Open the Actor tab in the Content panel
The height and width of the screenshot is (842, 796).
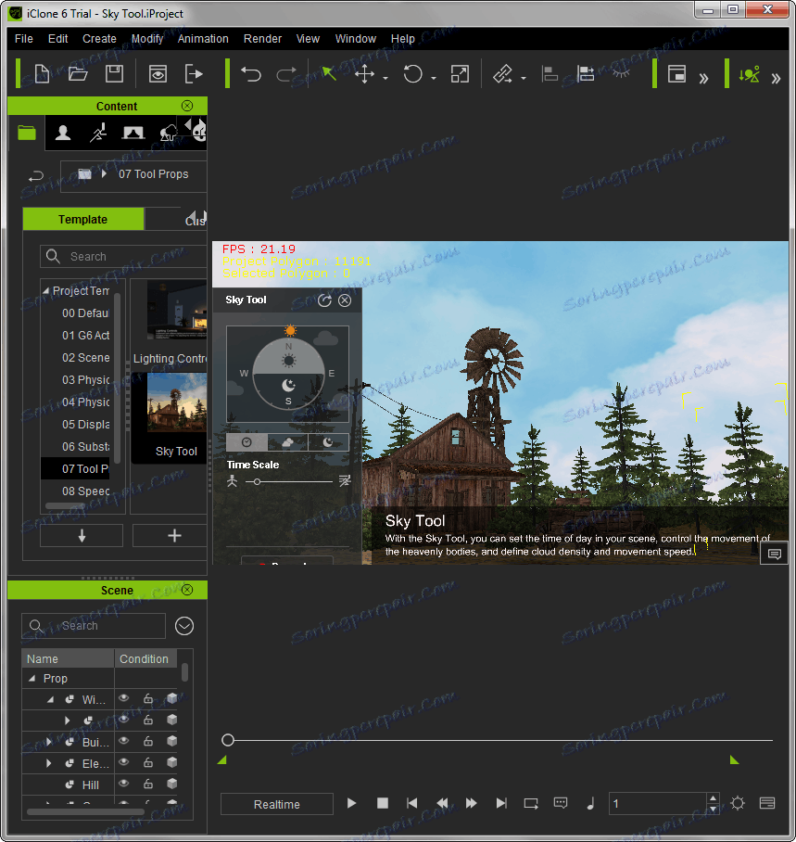pyautogui.click(x=63, y=133)
